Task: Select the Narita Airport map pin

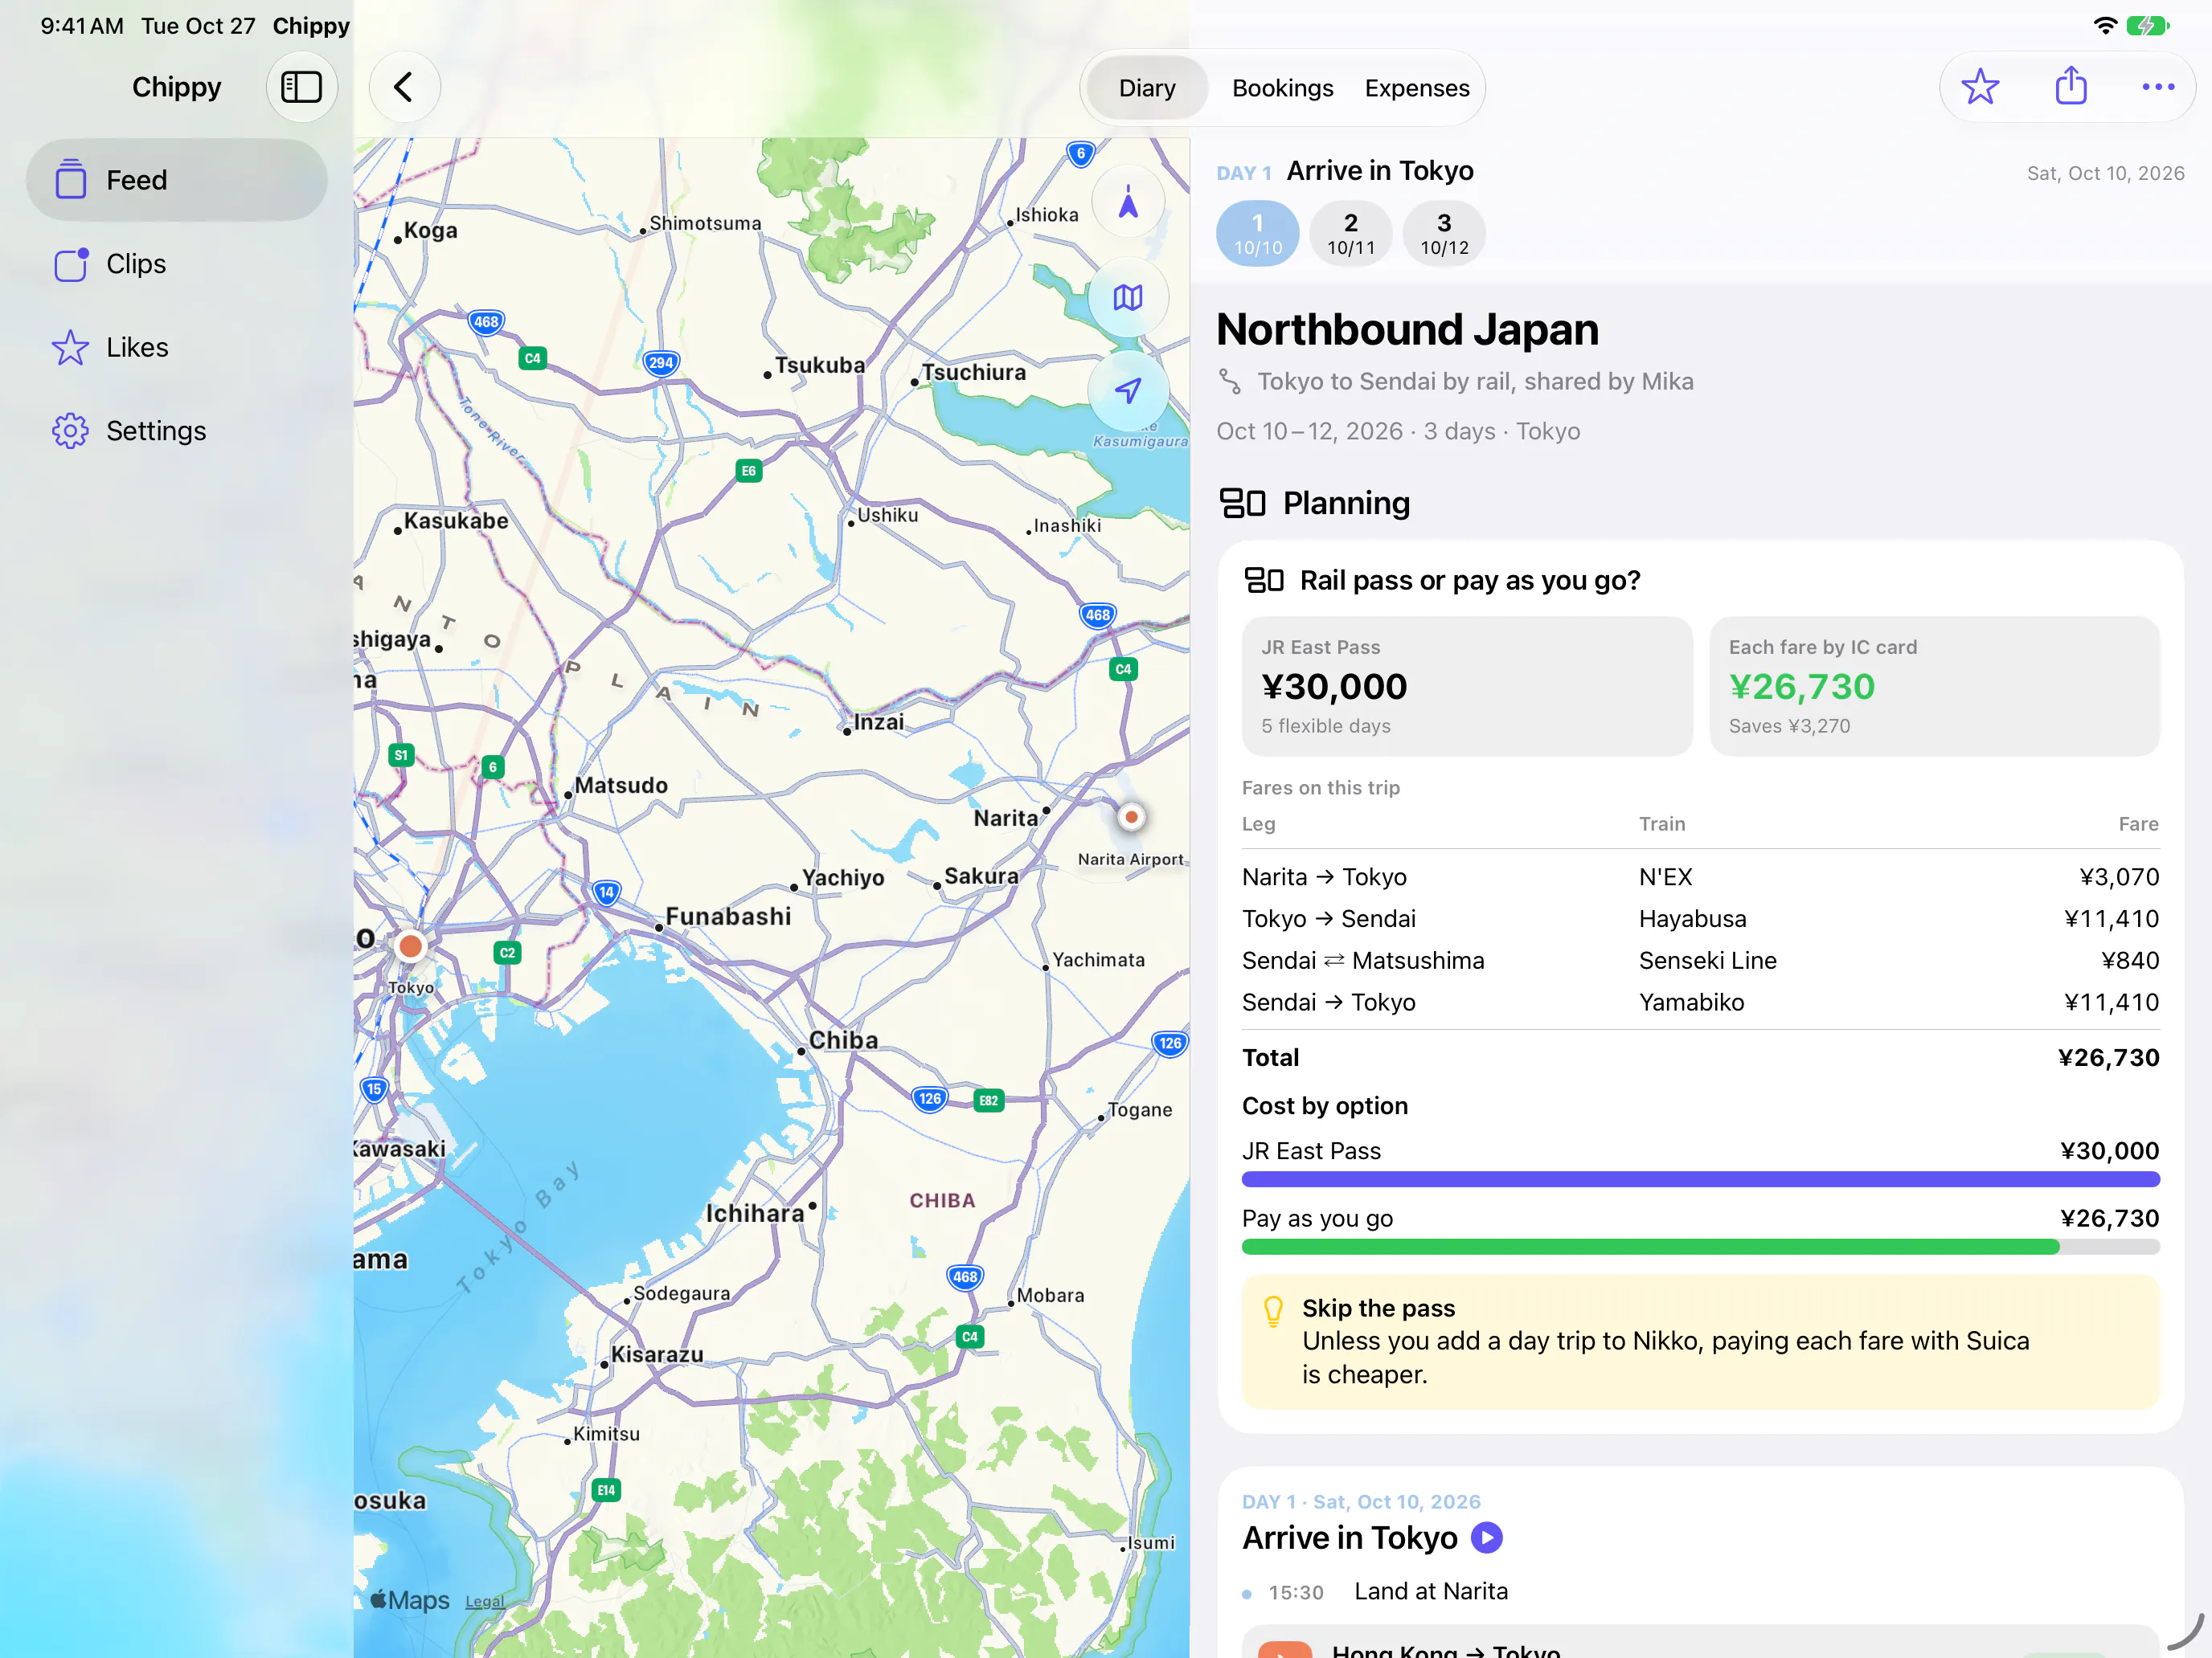Action: pos(1131,818)
